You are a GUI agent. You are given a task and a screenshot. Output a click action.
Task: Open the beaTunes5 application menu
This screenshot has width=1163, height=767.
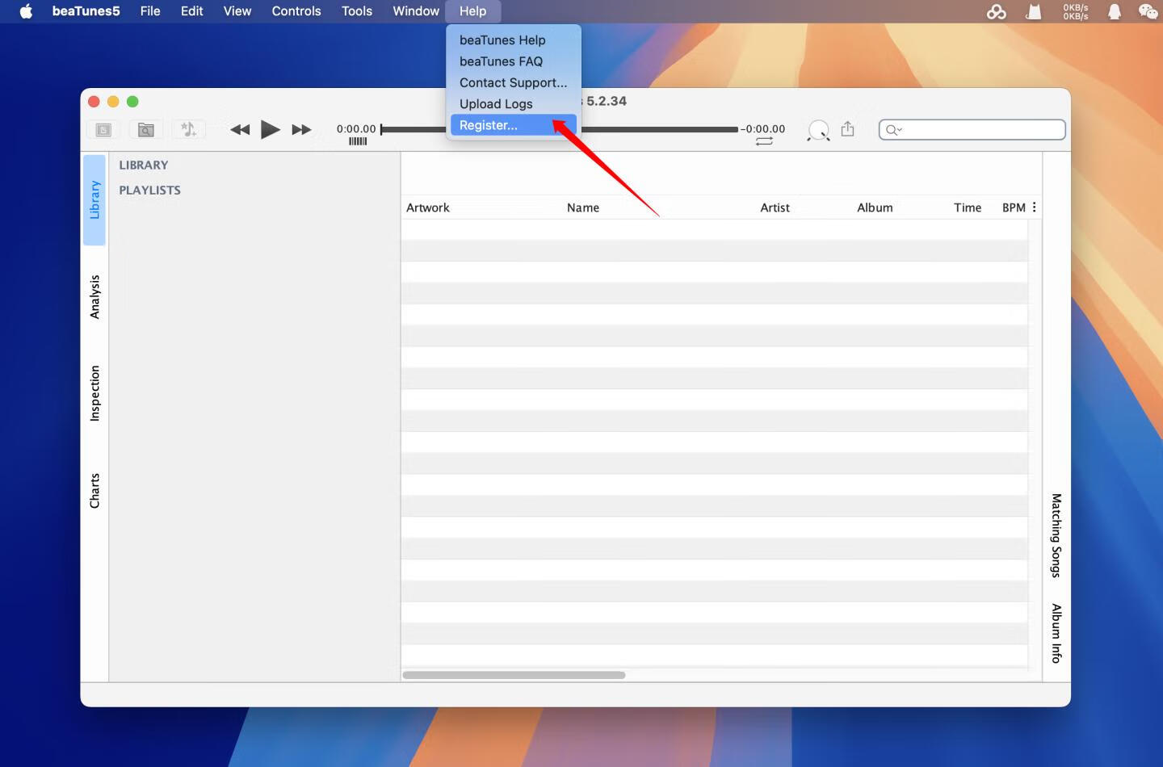pyautogui.click(x=86, y=11)
